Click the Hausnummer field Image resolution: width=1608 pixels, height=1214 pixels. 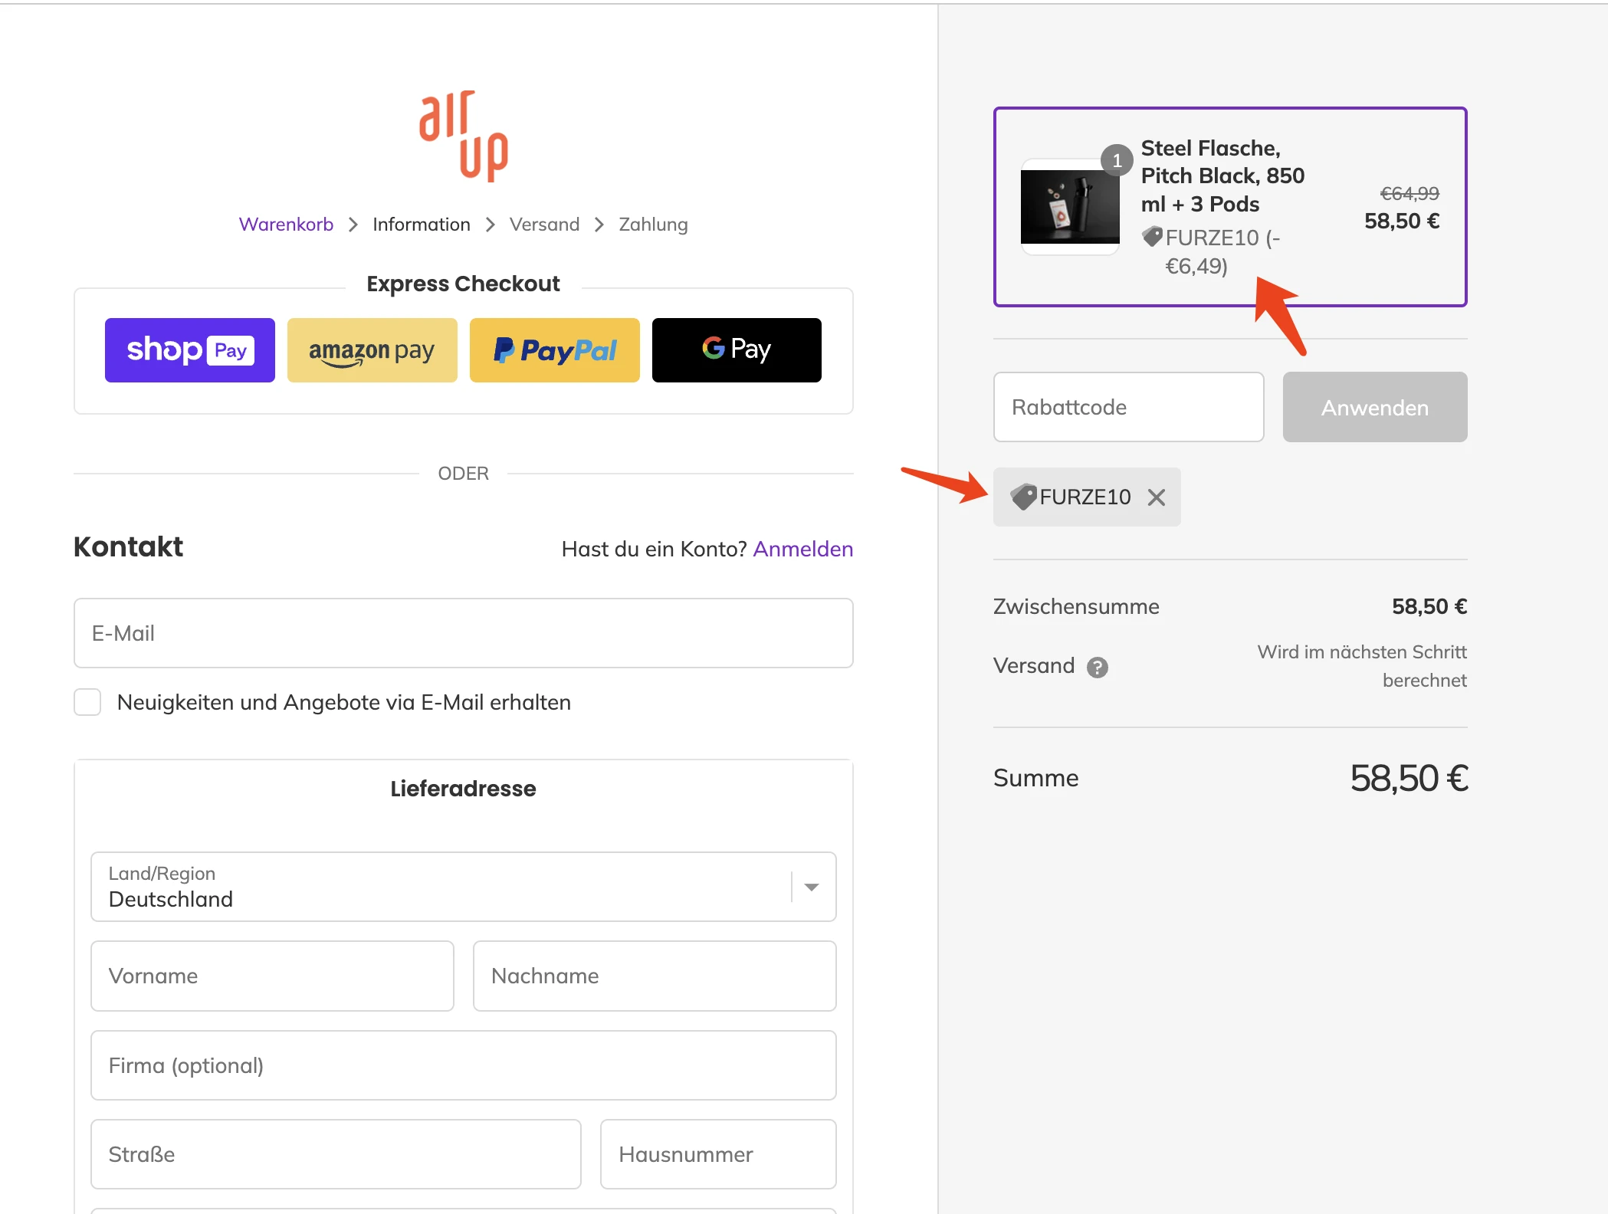pos(718,1154)
